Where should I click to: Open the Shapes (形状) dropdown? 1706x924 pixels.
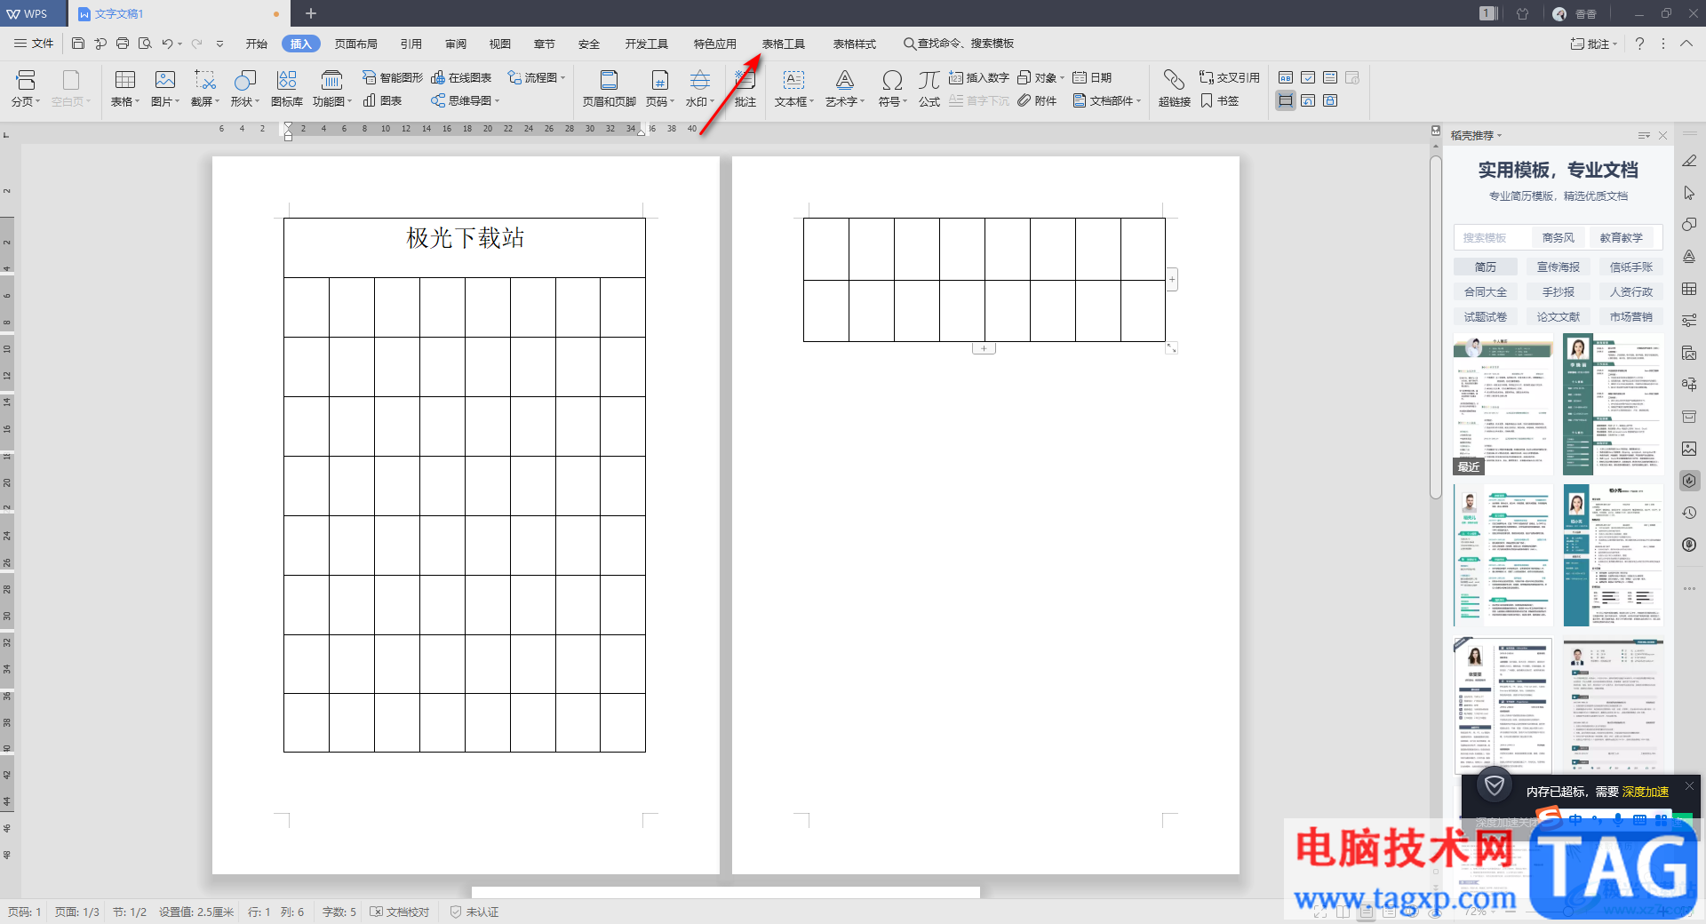pyautogui.click(x=245, y=101)
